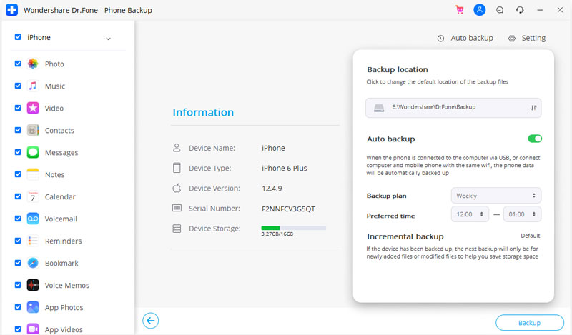Open the Setting label
572x335 pixels.
[533, 38]
